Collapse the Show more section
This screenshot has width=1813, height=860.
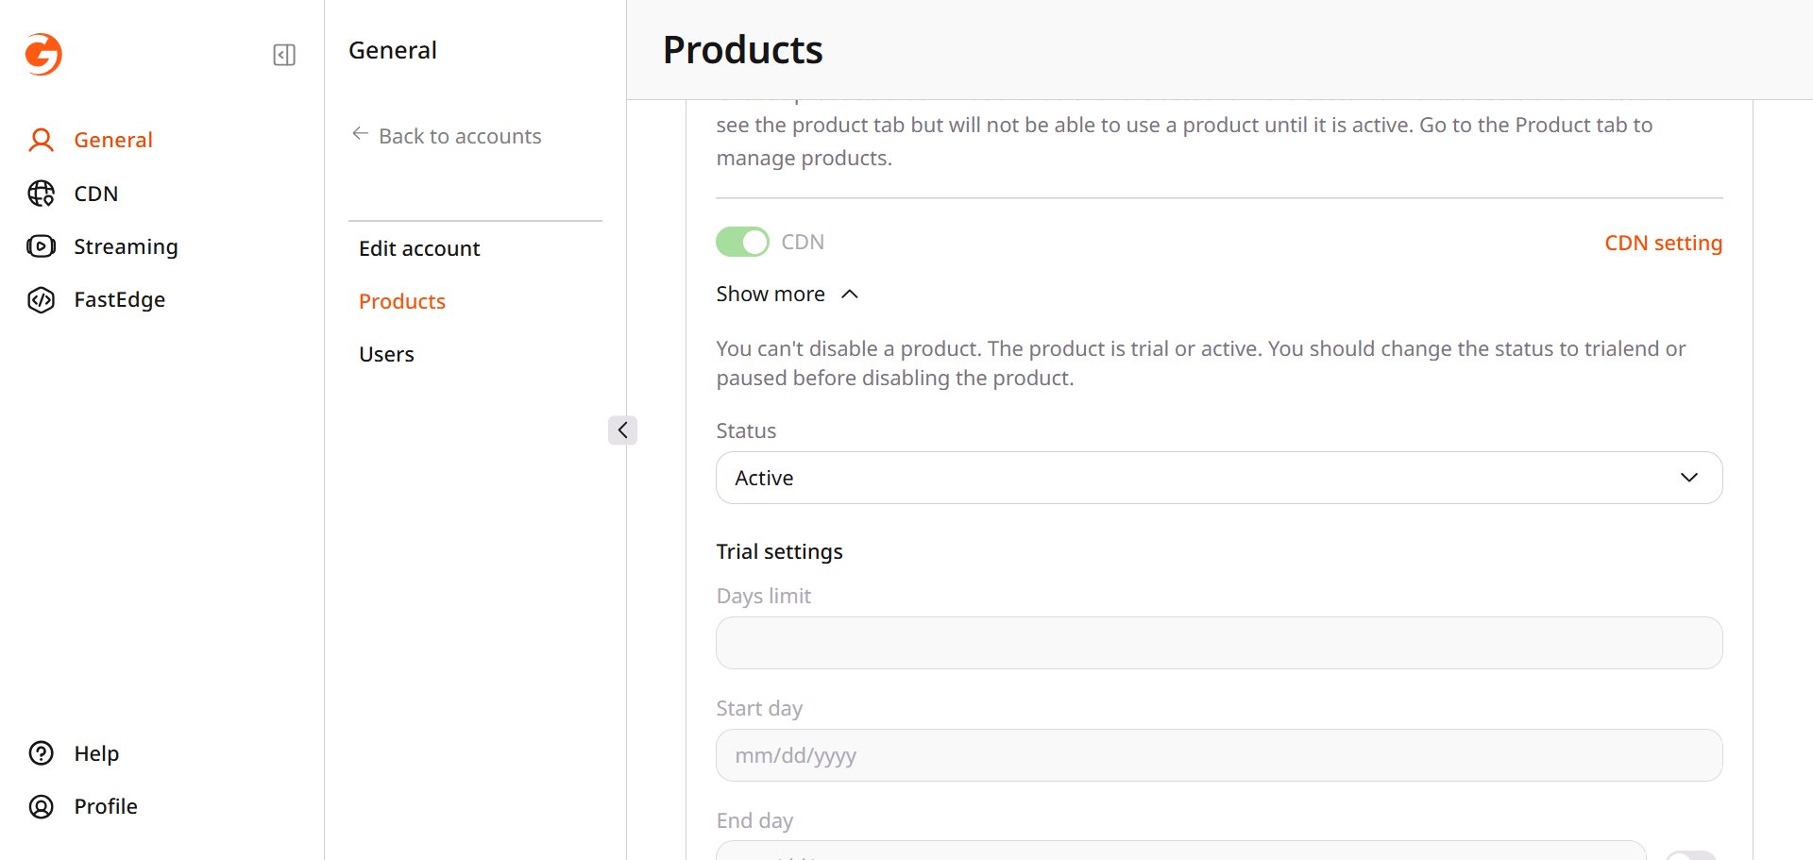[788, 295]
